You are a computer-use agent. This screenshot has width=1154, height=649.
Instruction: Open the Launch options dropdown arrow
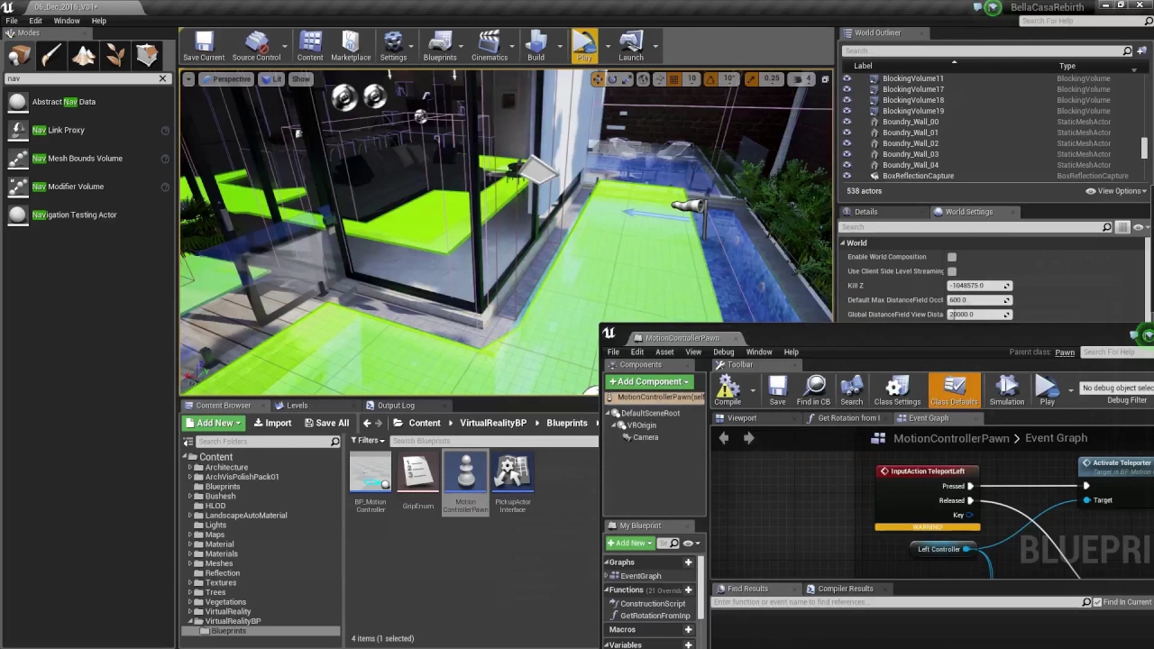(x=654, y=46)
